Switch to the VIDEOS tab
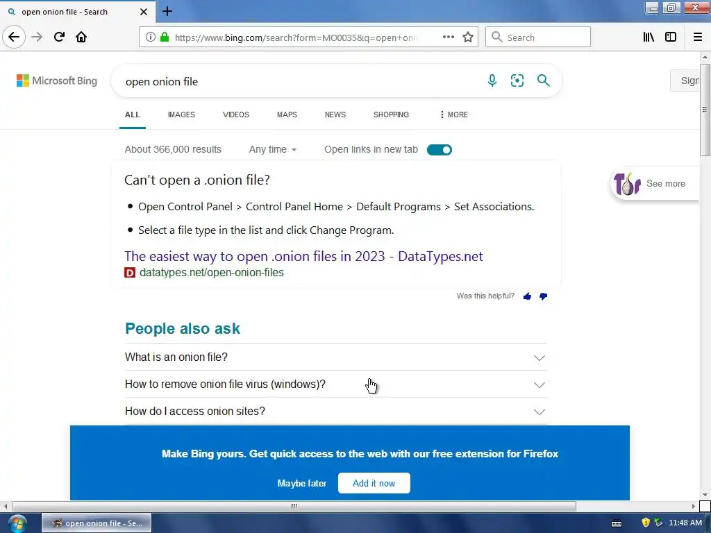 (x=236, y=115)
